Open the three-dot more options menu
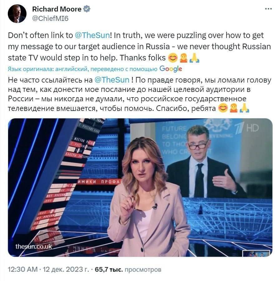Screen dimensions: 280x281 pos(268,9)
